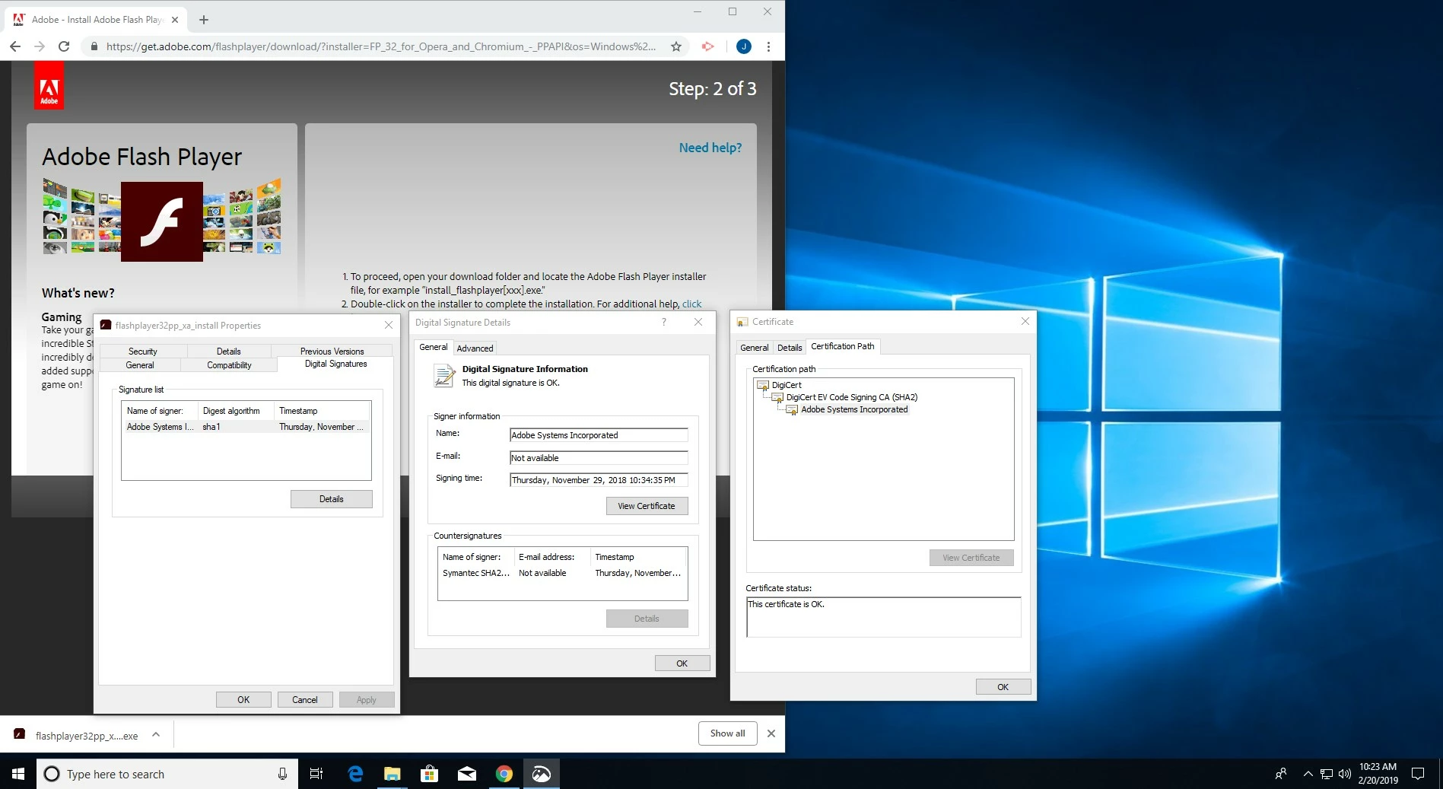Image resolution: width=1443 pixels, height=789 pixels.
Task: Close the Digital Signature Details dialog
Action: [698, 322]
